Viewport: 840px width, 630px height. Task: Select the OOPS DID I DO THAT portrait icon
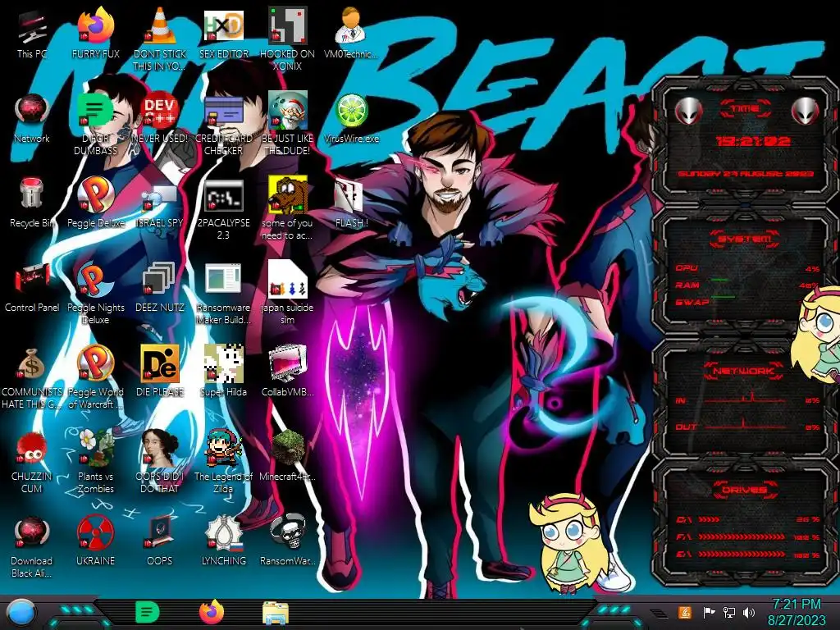pyautogui.click(x=160, y=462)
